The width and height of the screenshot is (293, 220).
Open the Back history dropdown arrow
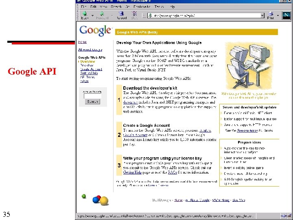click(92, 15)
